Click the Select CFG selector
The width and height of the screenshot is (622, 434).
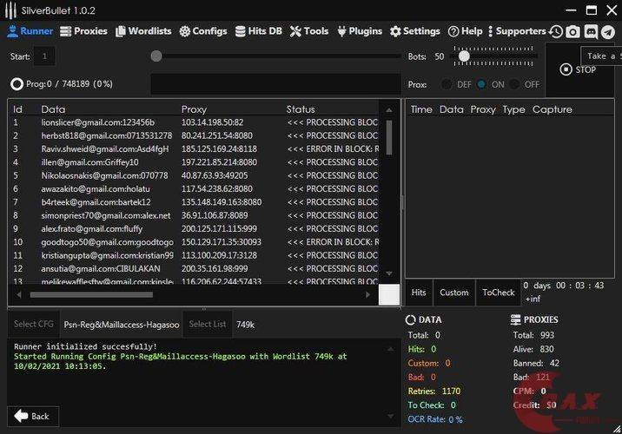tap(33, 324)
